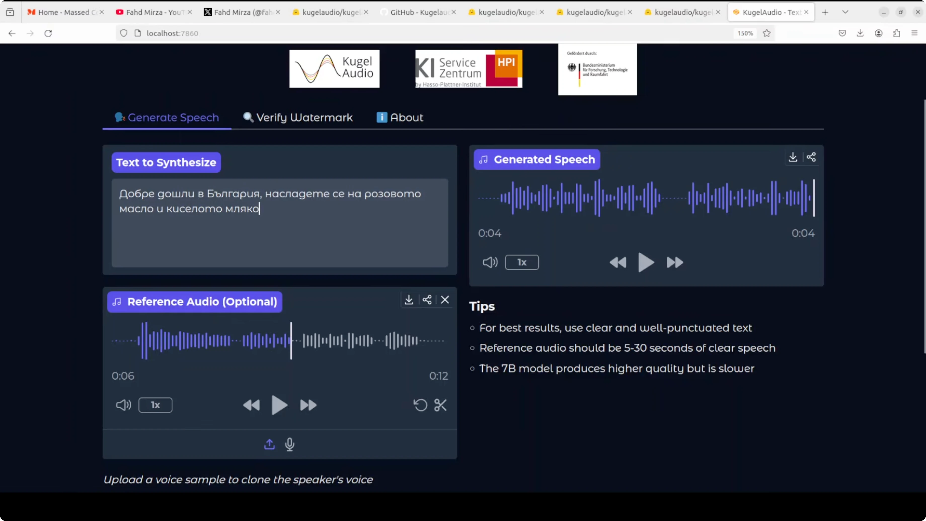The width and height of the screenshot is (926, 521).
Task: Open the browser tab list chevron
Action: (x=845, y=12)
